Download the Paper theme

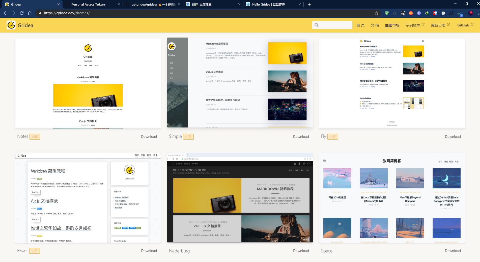(149, 251)
